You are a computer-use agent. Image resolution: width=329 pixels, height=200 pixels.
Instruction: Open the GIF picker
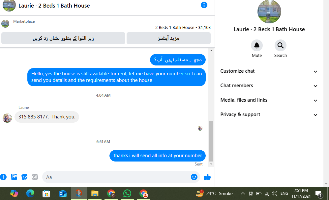[x=35, y=177]
